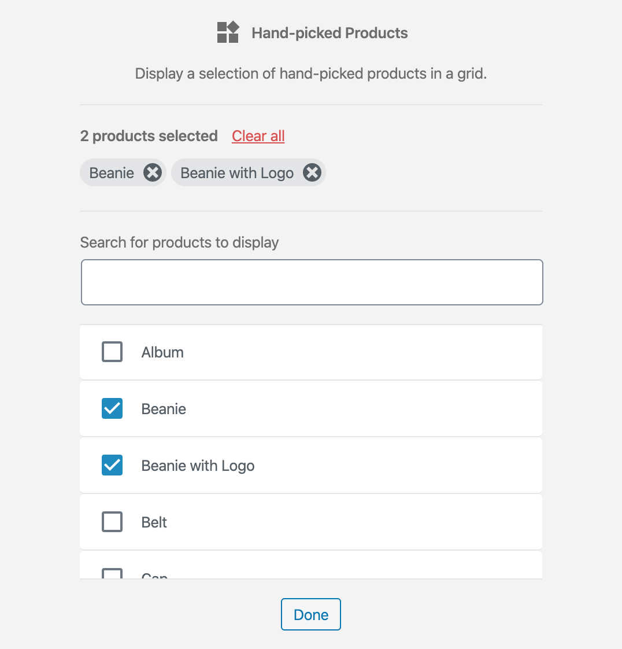The height and width of the screenshot is (649, 622).
Task: Remove the Beanie chip via its X icon
Action: pos(153,172)
